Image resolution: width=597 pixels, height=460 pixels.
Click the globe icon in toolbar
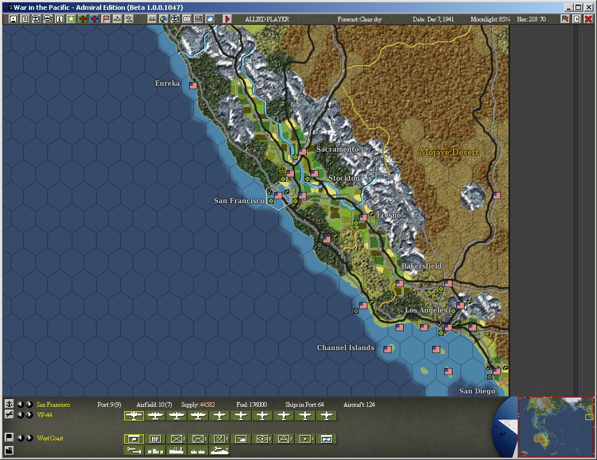[164, 19]
